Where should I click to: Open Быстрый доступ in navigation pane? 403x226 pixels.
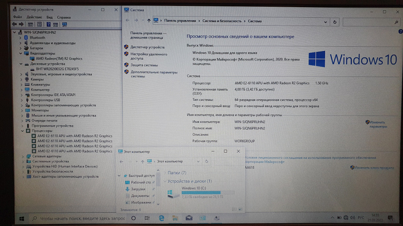pyautogui.click(x=141, y=176)
